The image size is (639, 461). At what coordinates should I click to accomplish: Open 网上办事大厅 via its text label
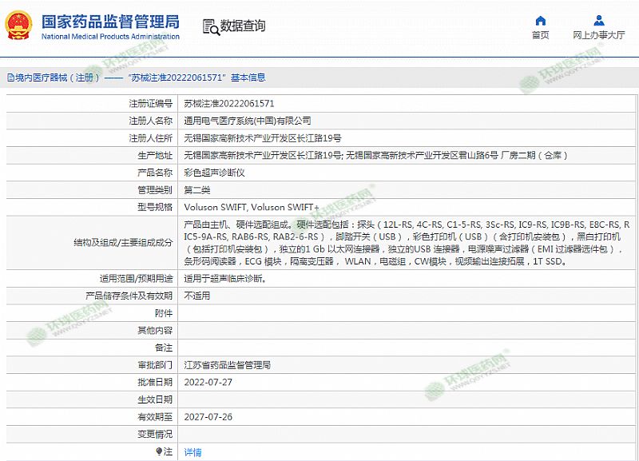coord(598,35)
